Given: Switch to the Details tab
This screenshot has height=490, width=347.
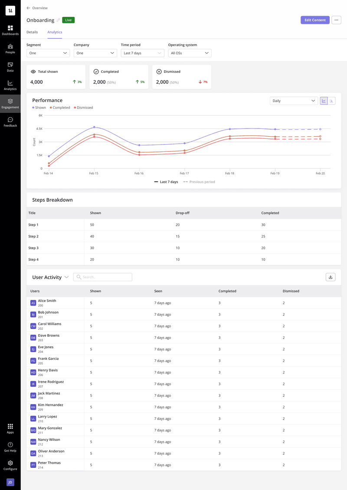Looking at the screenshot, I should tap(32, 32).
